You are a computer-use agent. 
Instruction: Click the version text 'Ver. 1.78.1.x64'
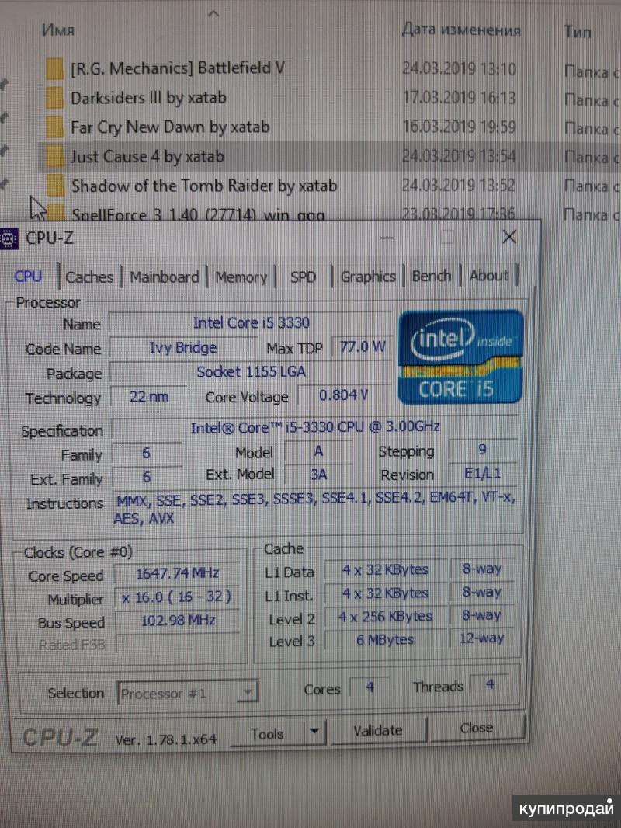[x=165, y=739]
